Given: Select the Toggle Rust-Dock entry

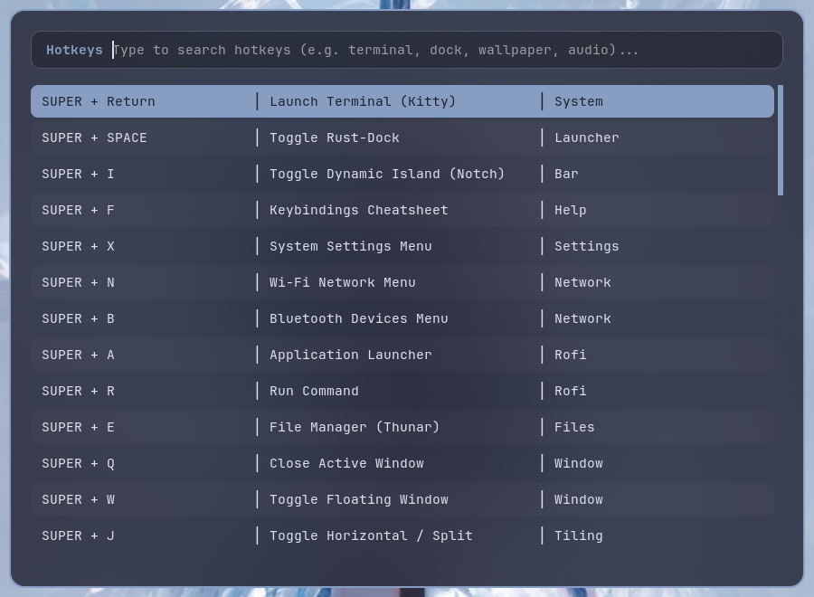Looking at the screenshot, I should pyautogui.click(x=402, y=137).
